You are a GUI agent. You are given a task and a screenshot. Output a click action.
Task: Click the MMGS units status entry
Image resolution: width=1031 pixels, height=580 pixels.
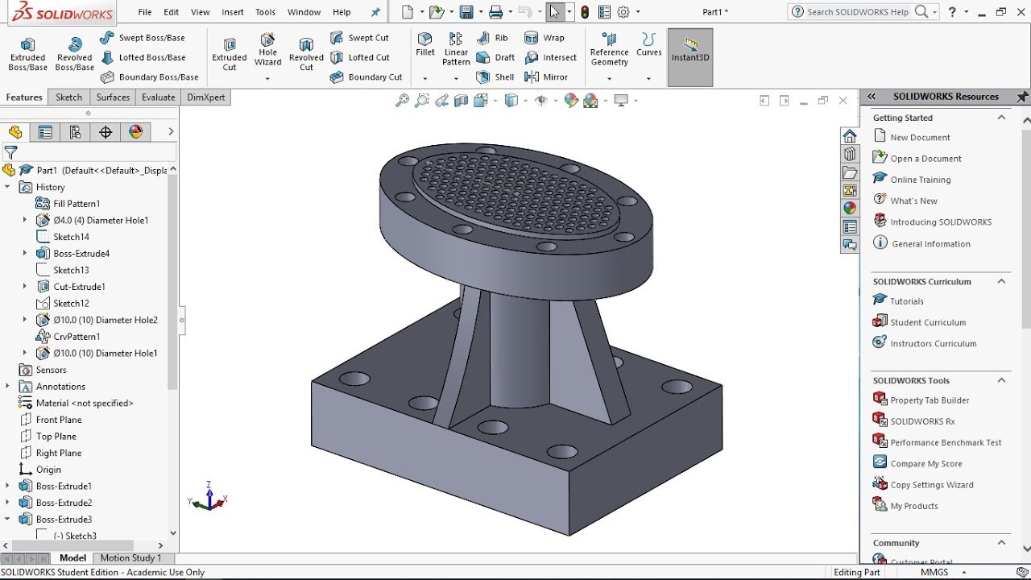click(934, 573)
